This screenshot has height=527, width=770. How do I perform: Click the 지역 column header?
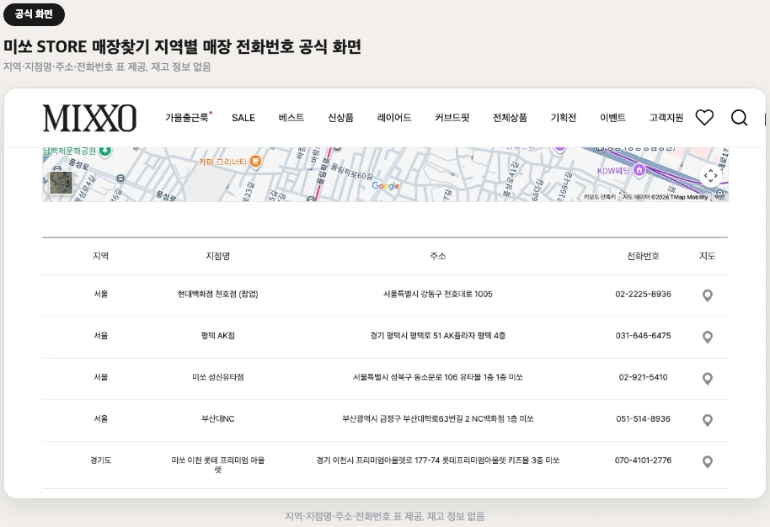[x=100, y=256]
